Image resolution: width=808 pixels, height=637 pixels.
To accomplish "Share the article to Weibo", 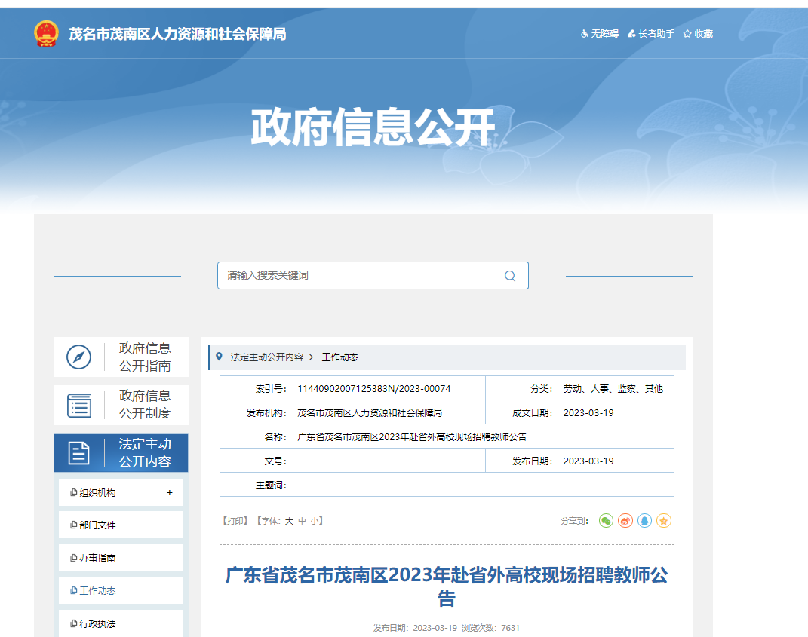I will coord(625,521).
